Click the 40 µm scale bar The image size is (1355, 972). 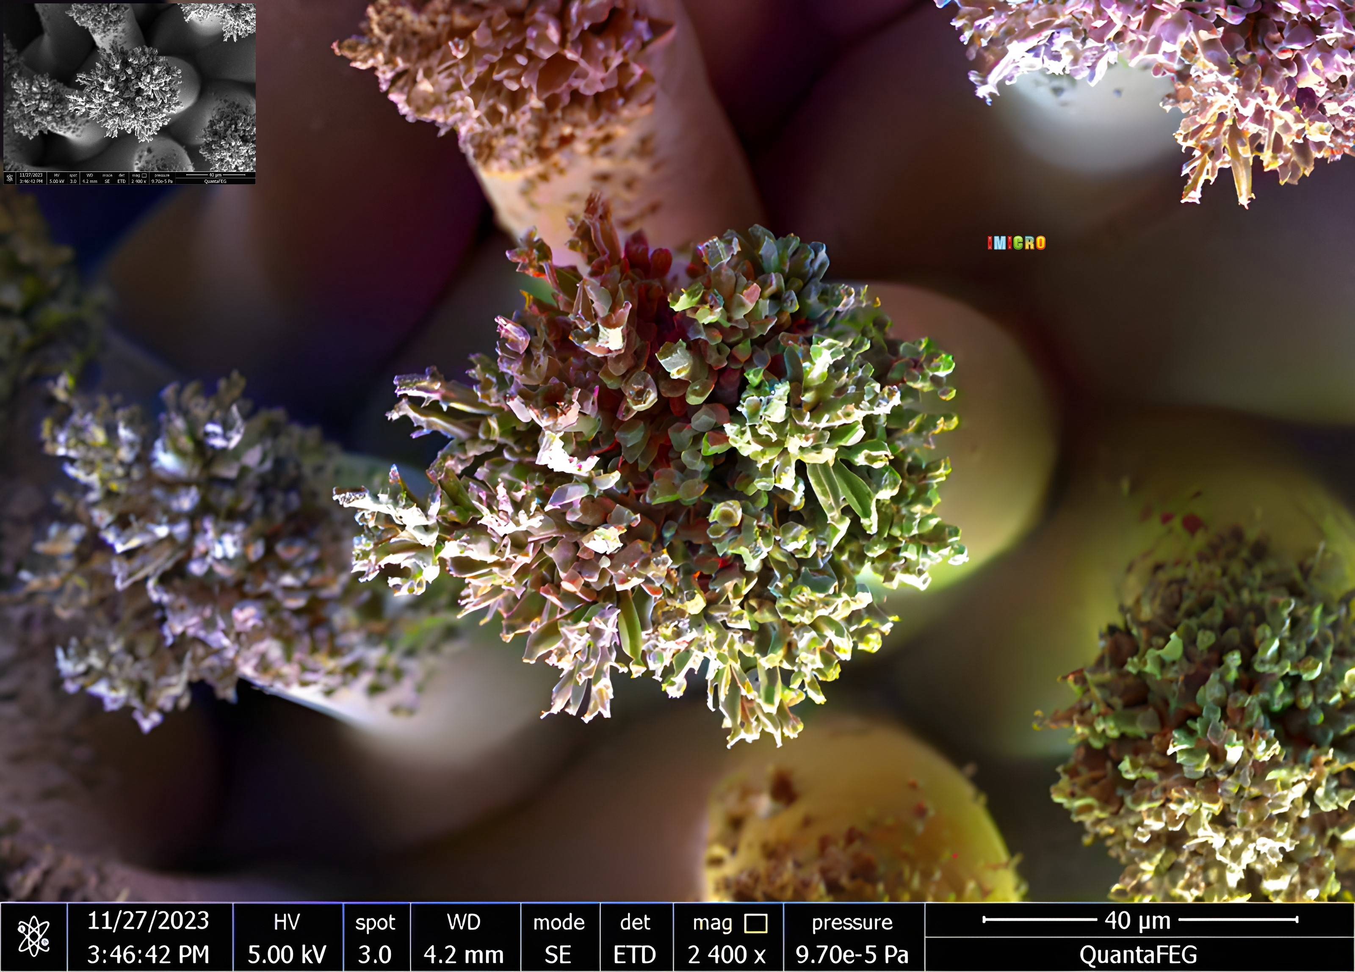pyautogui.click(x=1139, y=920)
